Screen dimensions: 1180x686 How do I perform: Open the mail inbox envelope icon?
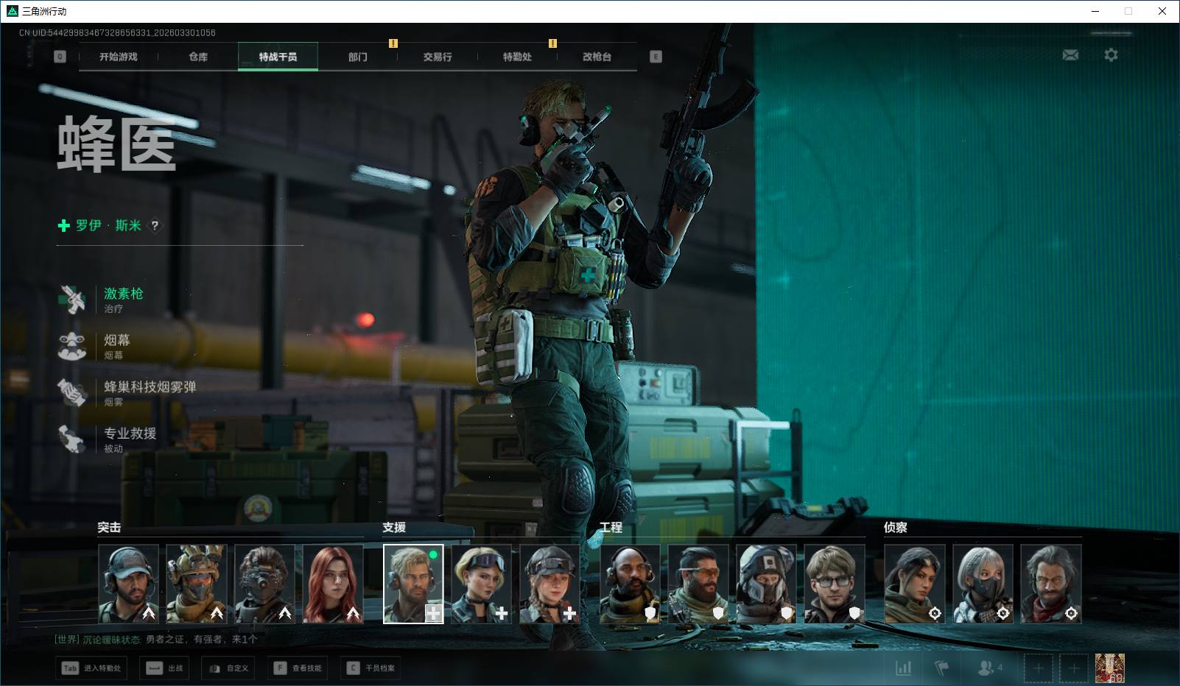coord(1070,55)
